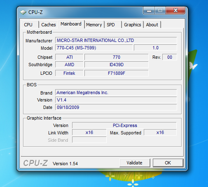Open the Caches tab

click(x=49, y=25)
